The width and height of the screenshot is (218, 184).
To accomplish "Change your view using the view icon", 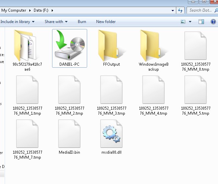I will (x=183, y=22).
